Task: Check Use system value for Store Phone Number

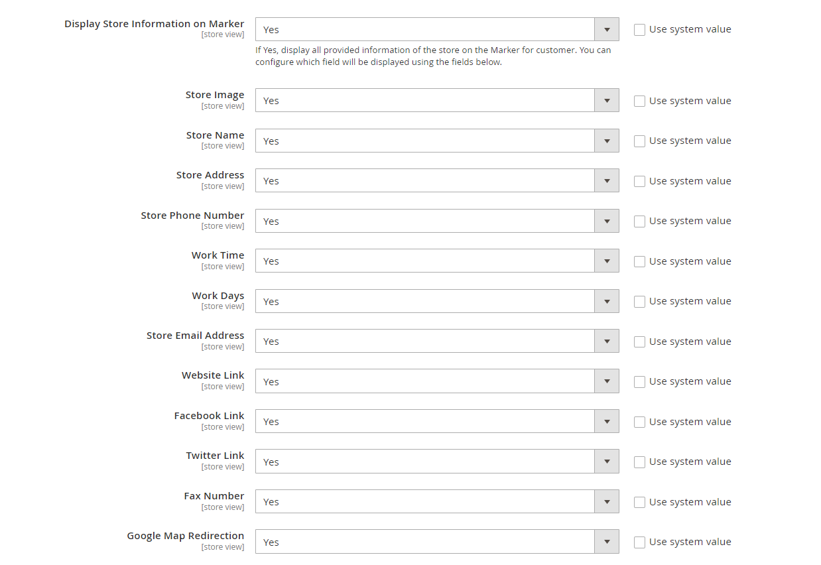Action: pos(639,221)
